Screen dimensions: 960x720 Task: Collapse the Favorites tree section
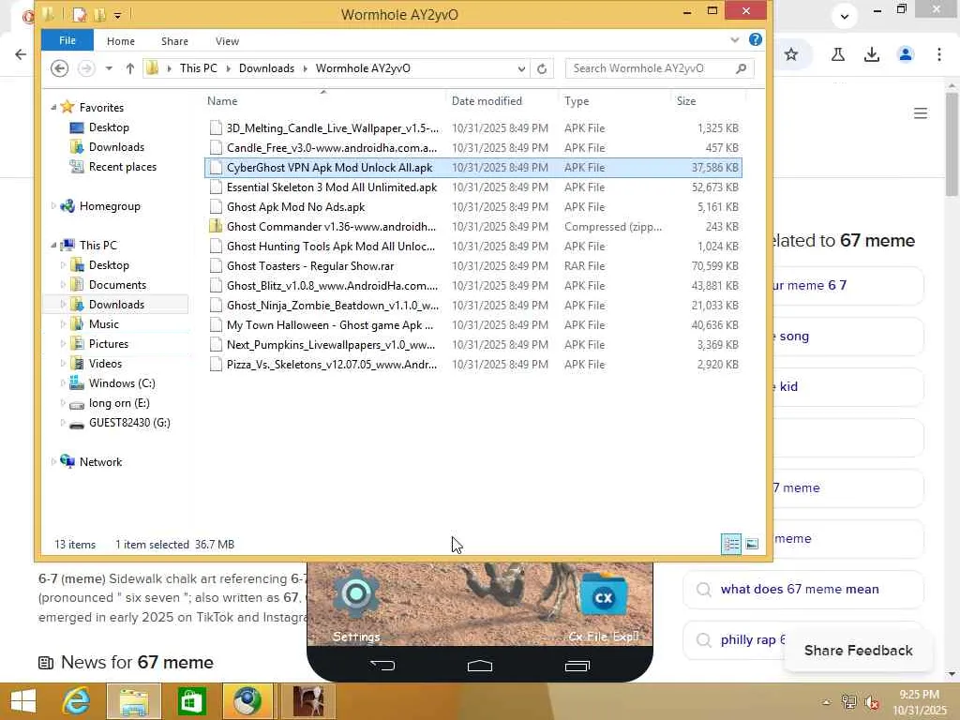pos(53,107)
